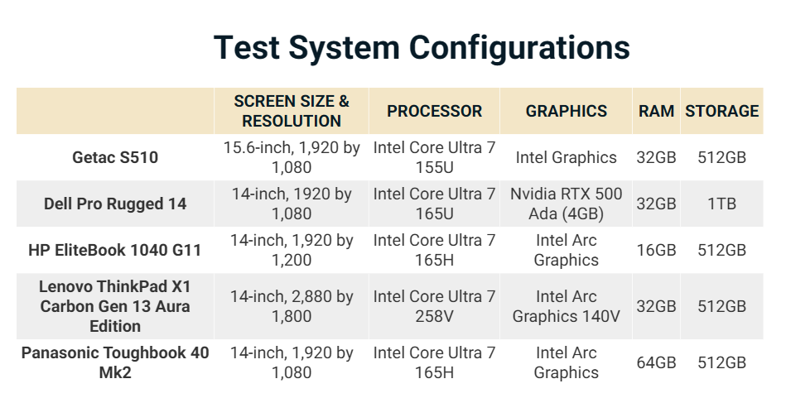Click the Test System Configurations title
This screenshot has height=398, width=786.
[x=421, y=47]
